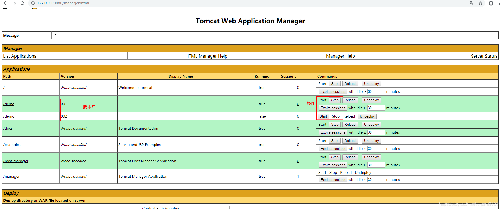
Task: Stop the Tomcat Documentation application
Action: pos(335,124)
